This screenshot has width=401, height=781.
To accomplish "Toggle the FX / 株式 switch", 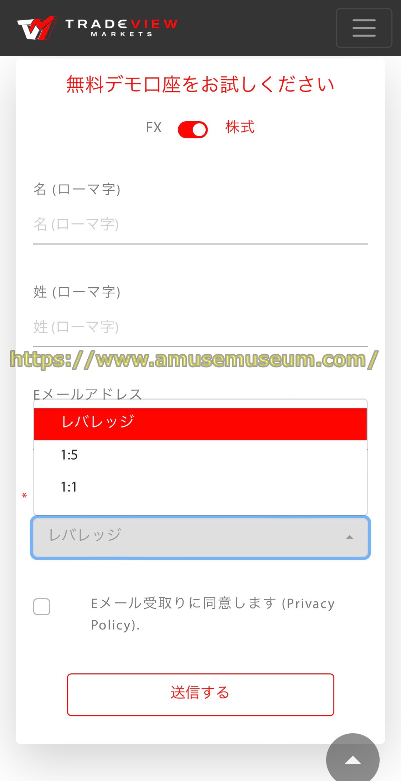I will pyautogui.click(x=193, y=129).
